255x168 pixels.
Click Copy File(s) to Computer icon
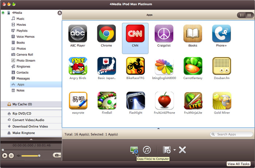(134, 150)
